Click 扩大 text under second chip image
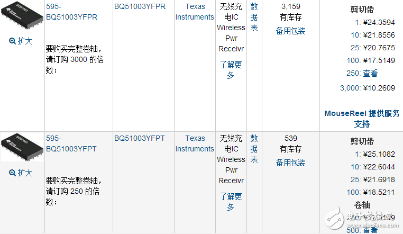 [25, 173]
